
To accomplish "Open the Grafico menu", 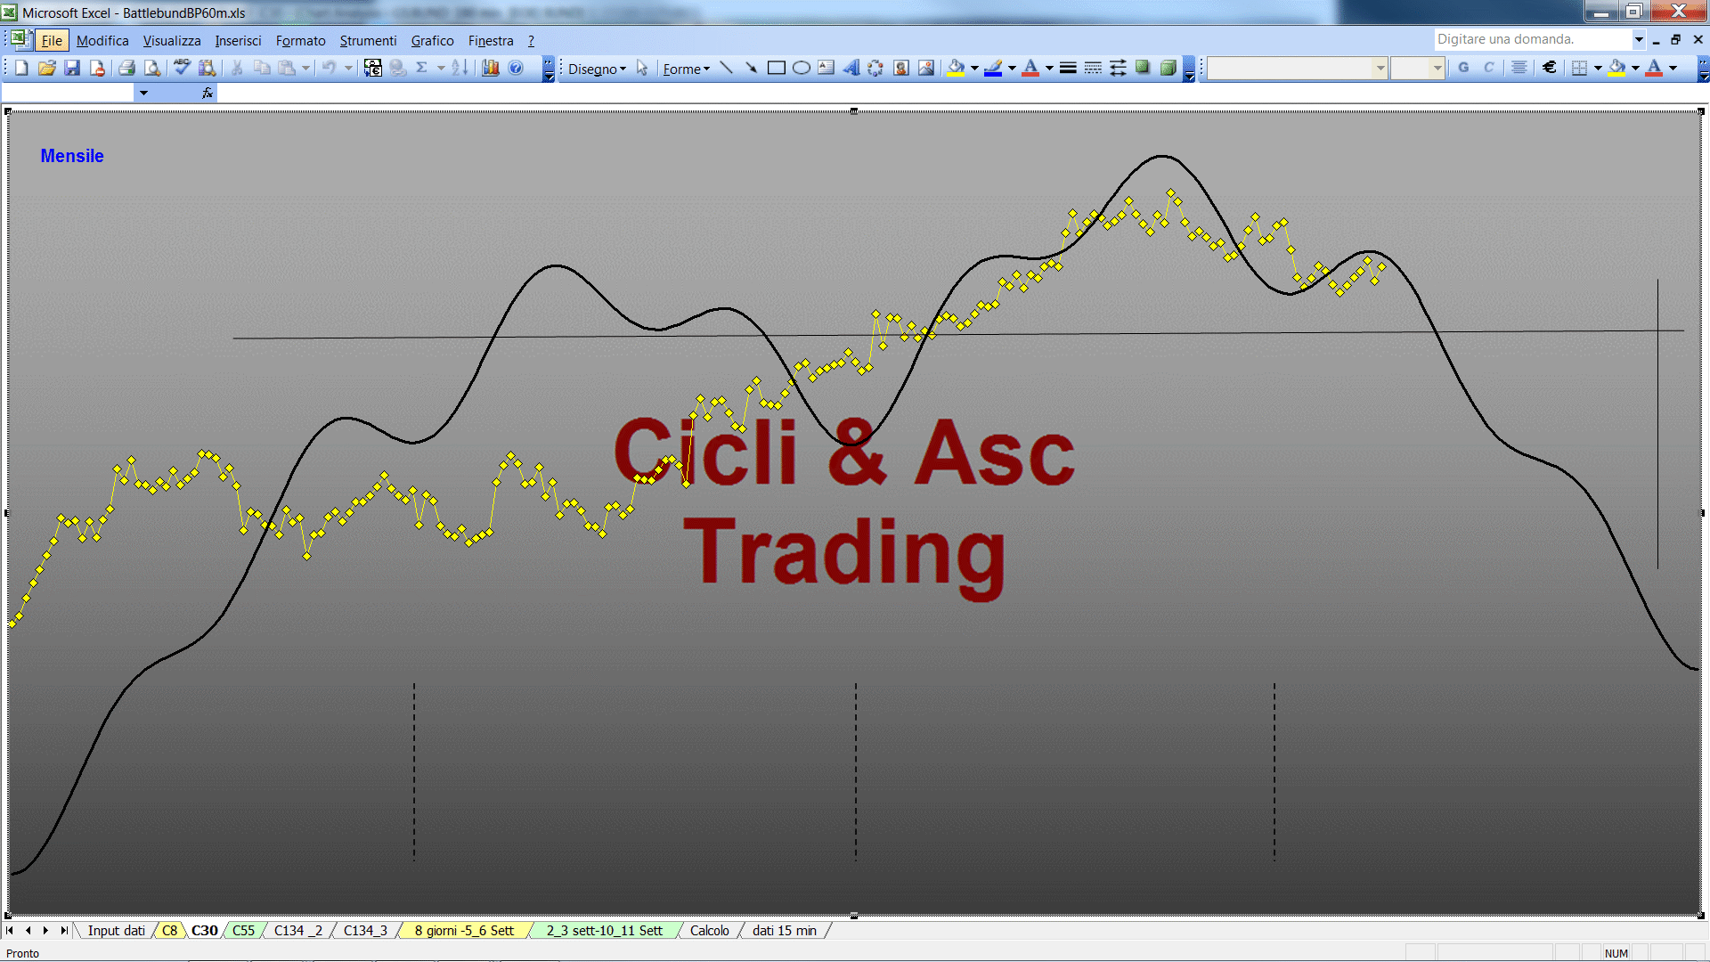I will click(432, 41).
